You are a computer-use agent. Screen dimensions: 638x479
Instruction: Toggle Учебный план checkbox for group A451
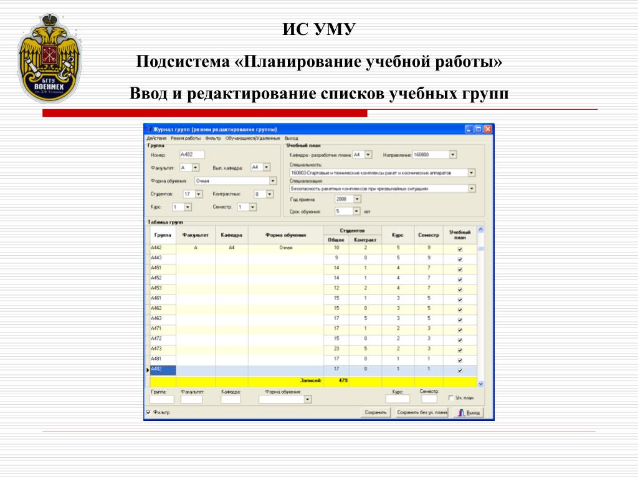tap(460, 269)
